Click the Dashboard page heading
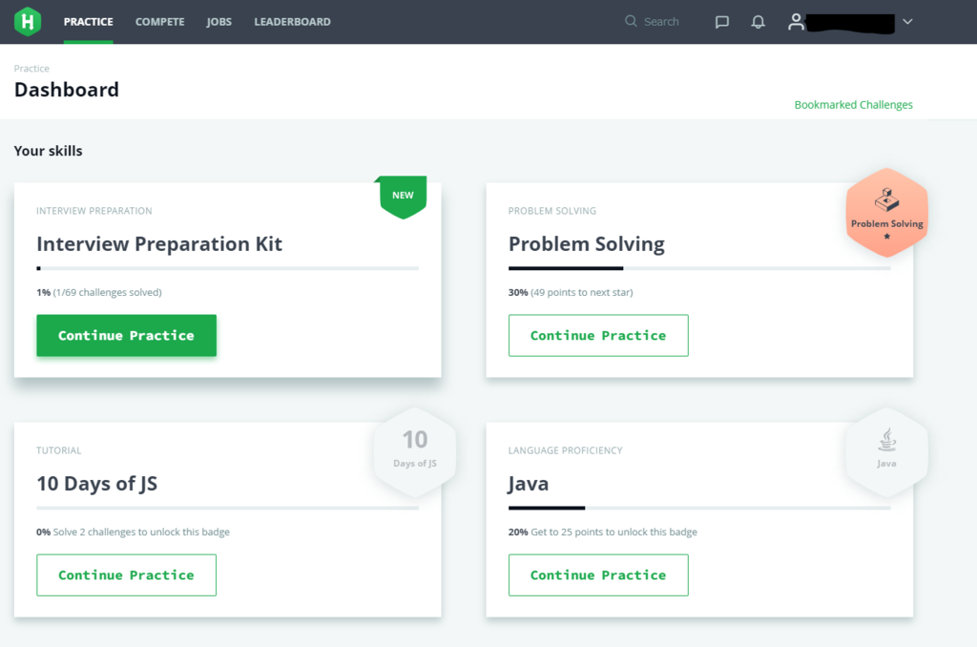 (67, 90)
